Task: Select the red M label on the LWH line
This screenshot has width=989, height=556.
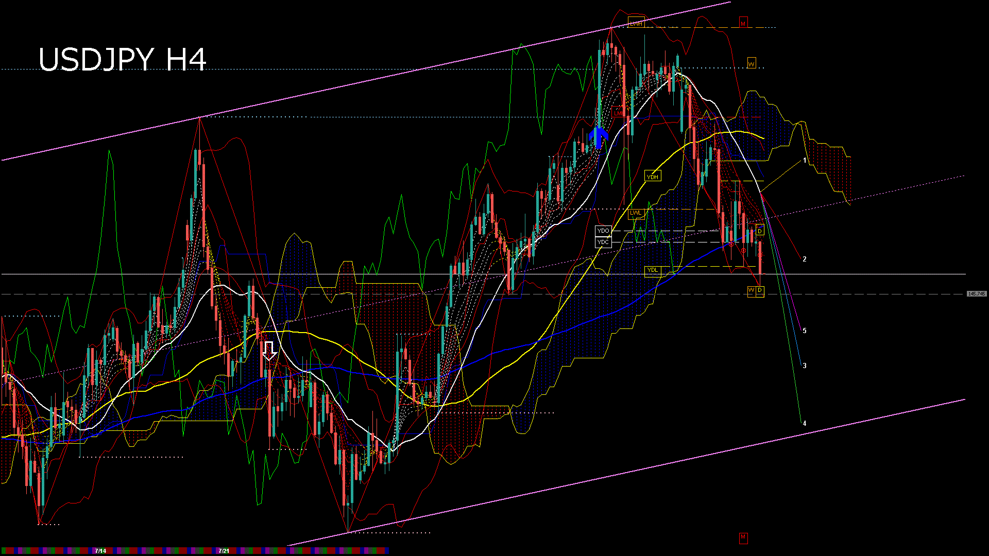Action: [x=743, y=23]
